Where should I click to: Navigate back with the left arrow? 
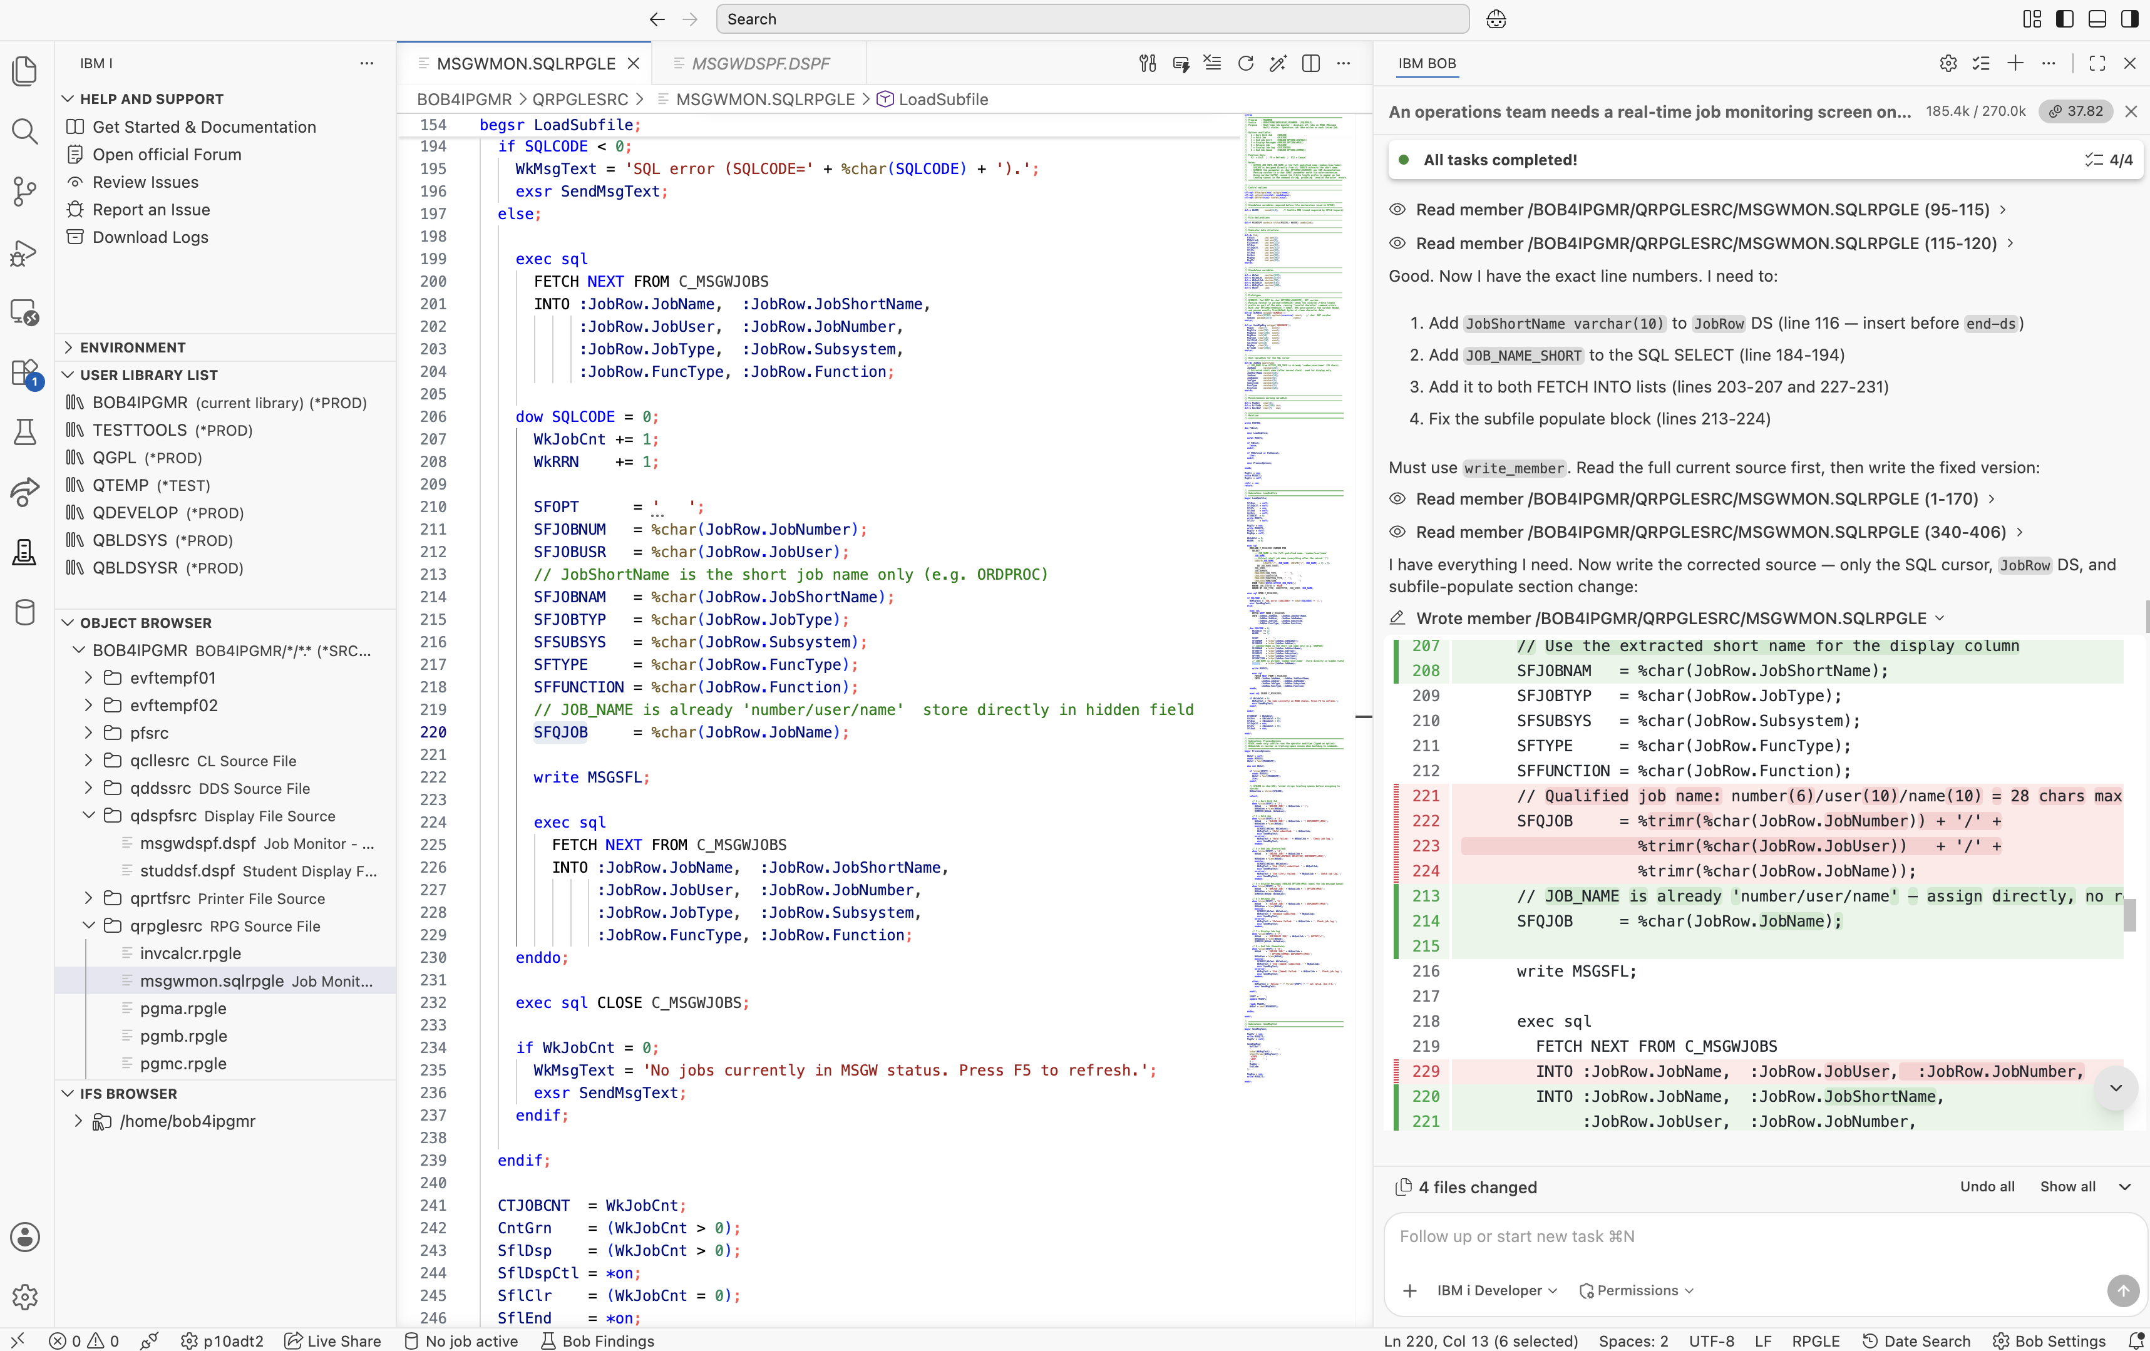tap(657, 19)
